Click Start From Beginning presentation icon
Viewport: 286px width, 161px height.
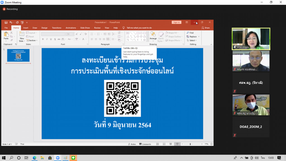pos(22,22)
